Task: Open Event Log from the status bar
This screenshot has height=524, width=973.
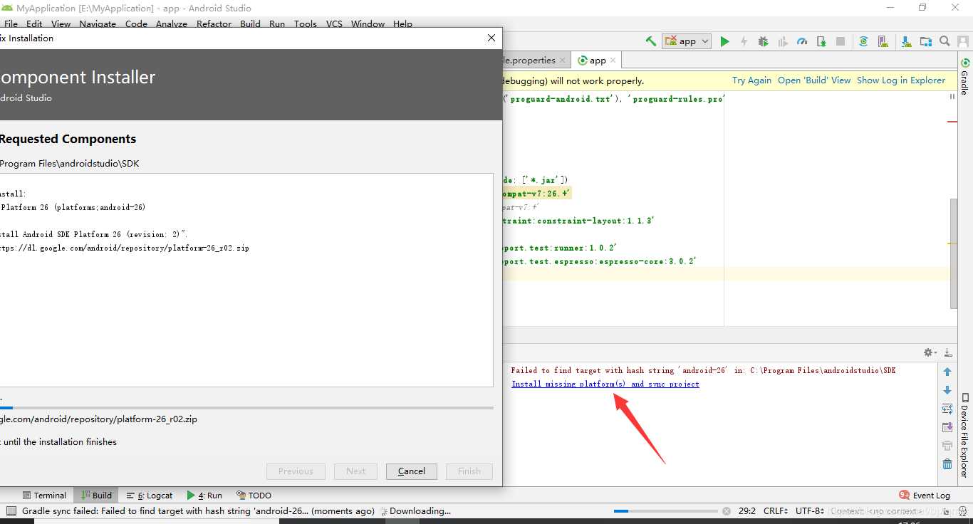Action: (x=925, y=495)
